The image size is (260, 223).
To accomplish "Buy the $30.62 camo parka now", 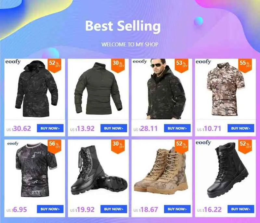I will (50, 128).
